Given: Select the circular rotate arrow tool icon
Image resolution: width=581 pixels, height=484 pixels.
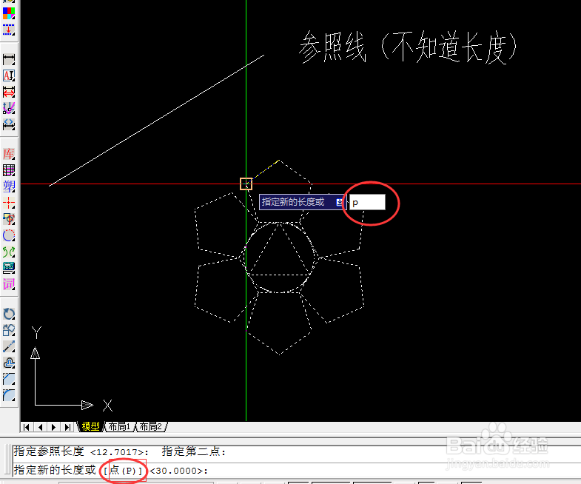Looking at the screenshot, I should click(9, 314).
